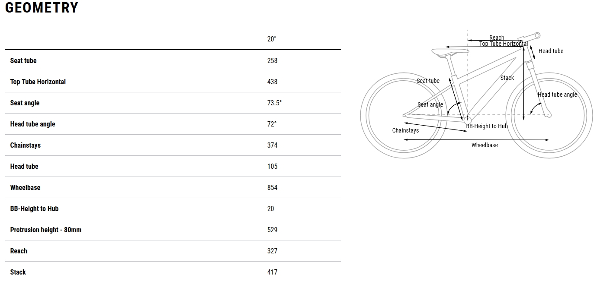597x281 pixels.
Task: Select the Wheelbase label under the bike diagram
Action: pyautogui.click(x=485, y=145)
